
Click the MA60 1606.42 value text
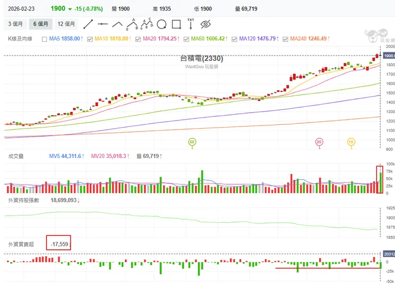click(209, 39)
